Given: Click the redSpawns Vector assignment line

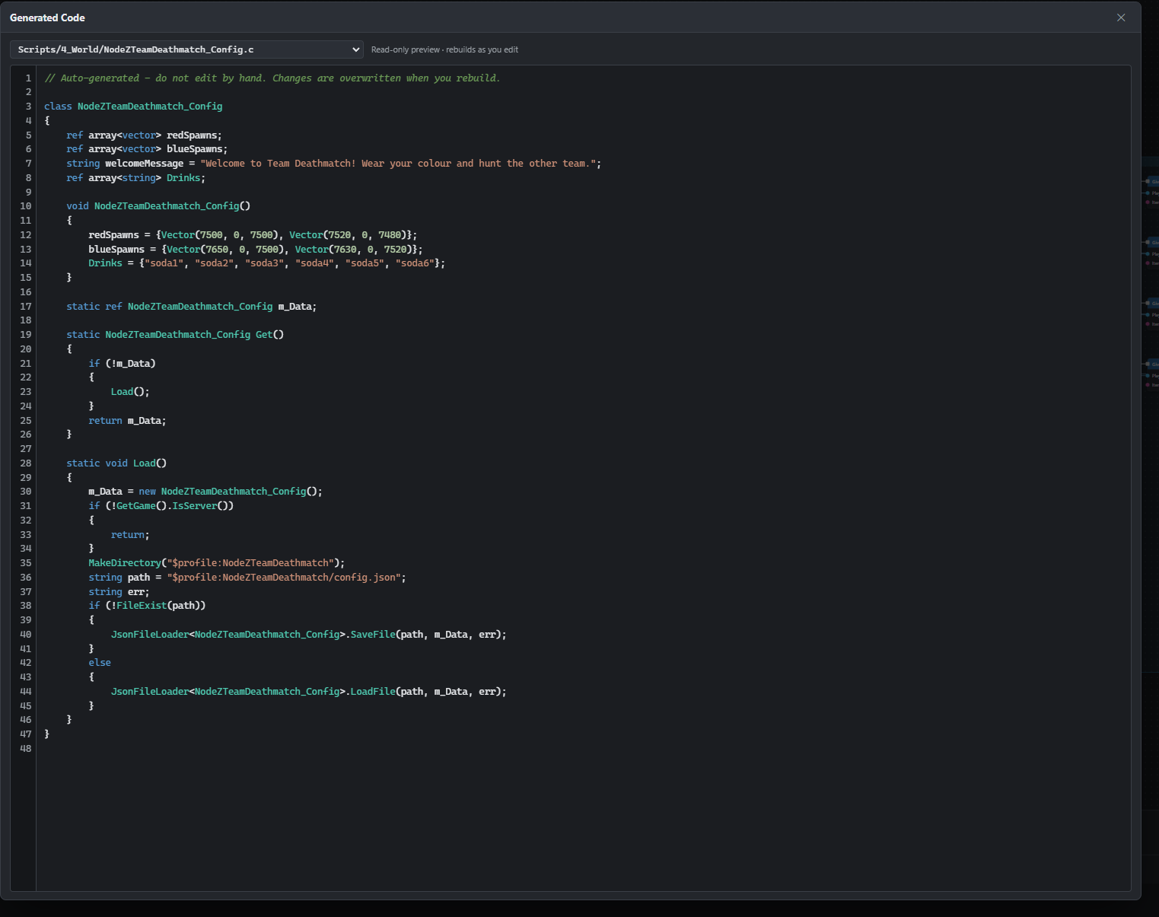Looking at the screenshot, I should [253, 235].
